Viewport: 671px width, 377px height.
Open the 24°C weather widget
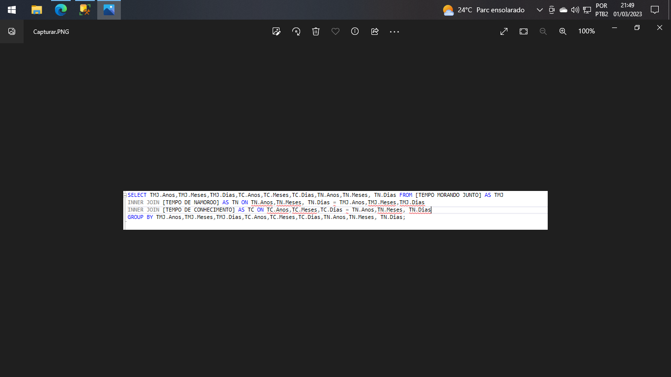click(483, 10)
